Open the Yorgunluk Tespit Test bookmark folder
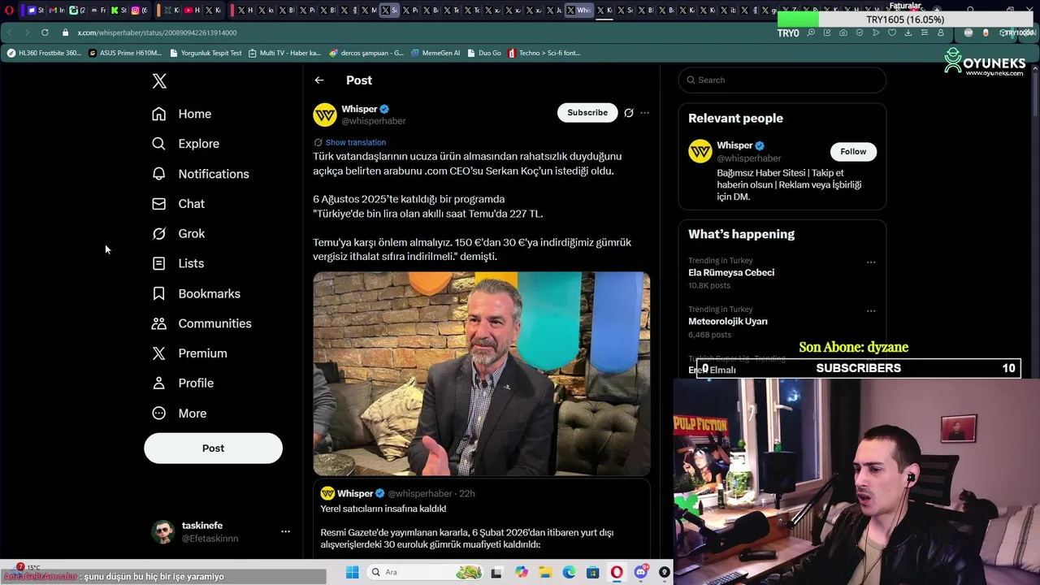This screenshot has height=585, width=1040. pos(206,53)
